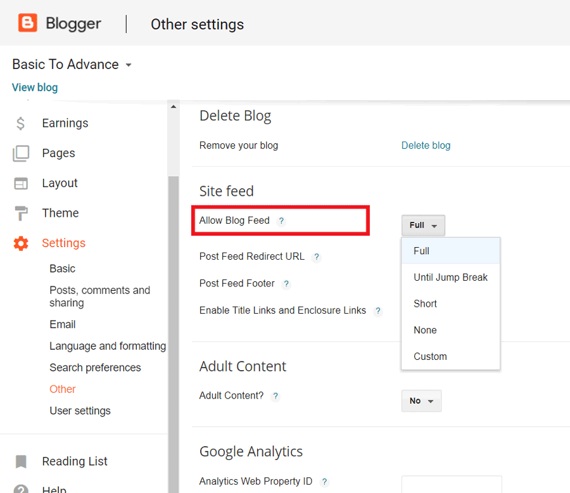Open Search preferences settings
The width and height of the screenshot is (570, 493).
[95, 368]
